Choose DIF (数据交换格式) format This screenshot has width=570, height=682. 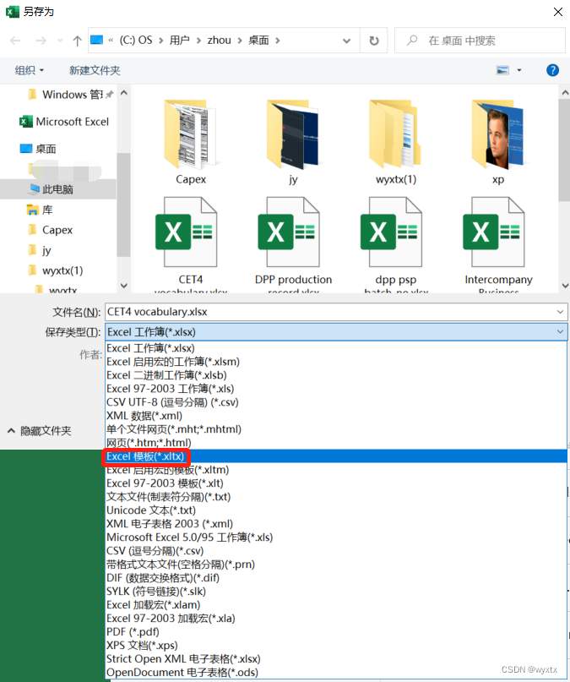[336, 577]
